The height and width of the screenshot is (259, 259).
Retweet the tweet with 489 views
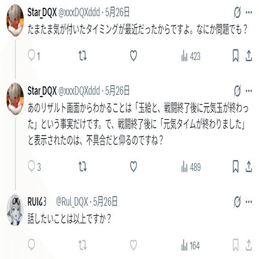point(82,167)
